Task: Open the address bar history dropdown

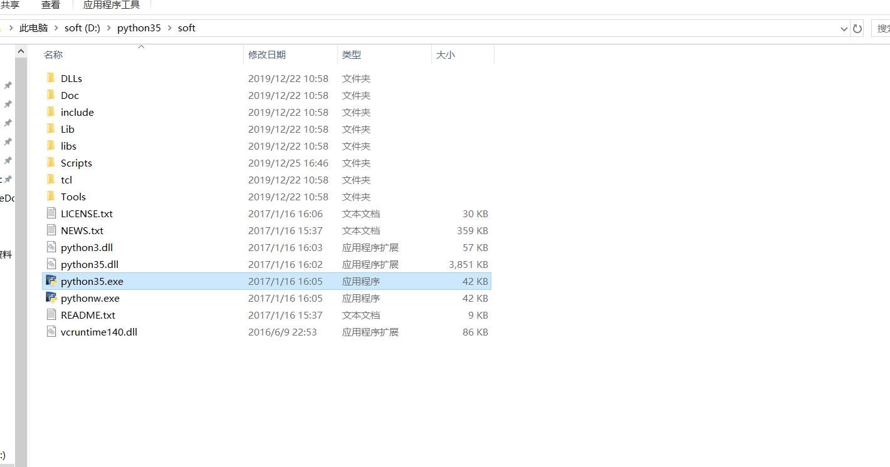Action: tap(843, 28)
